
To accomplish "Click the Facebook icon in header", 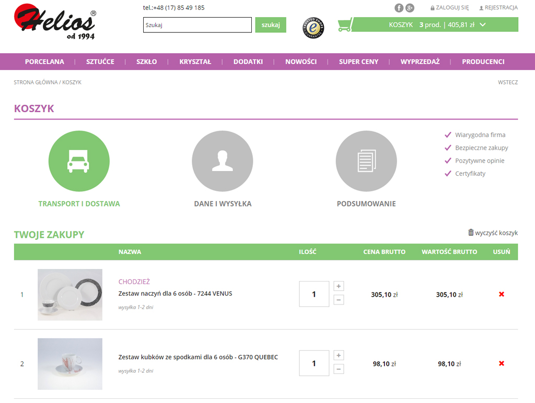I will pyautogui.click(x=399, y=8).
